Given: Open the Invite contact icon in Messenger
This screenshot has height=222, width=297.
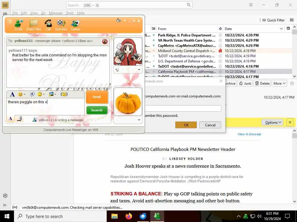Looking at the screenshot, I should (x=19, y=25).
